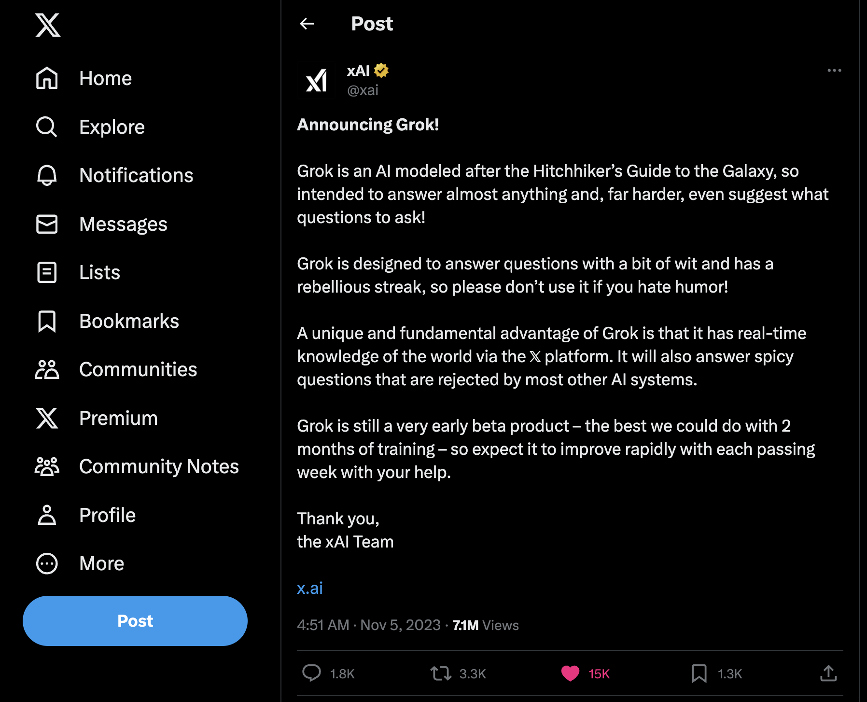This screenshot has height=702, width=867.
Task: Click the @xai handle
Action: click(363, 90)
